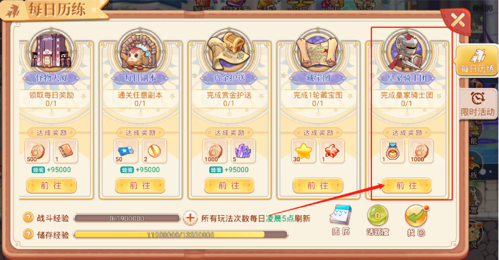Click the help icon beside 储存经验
This screenshot has width=499, height=260.
28,235
